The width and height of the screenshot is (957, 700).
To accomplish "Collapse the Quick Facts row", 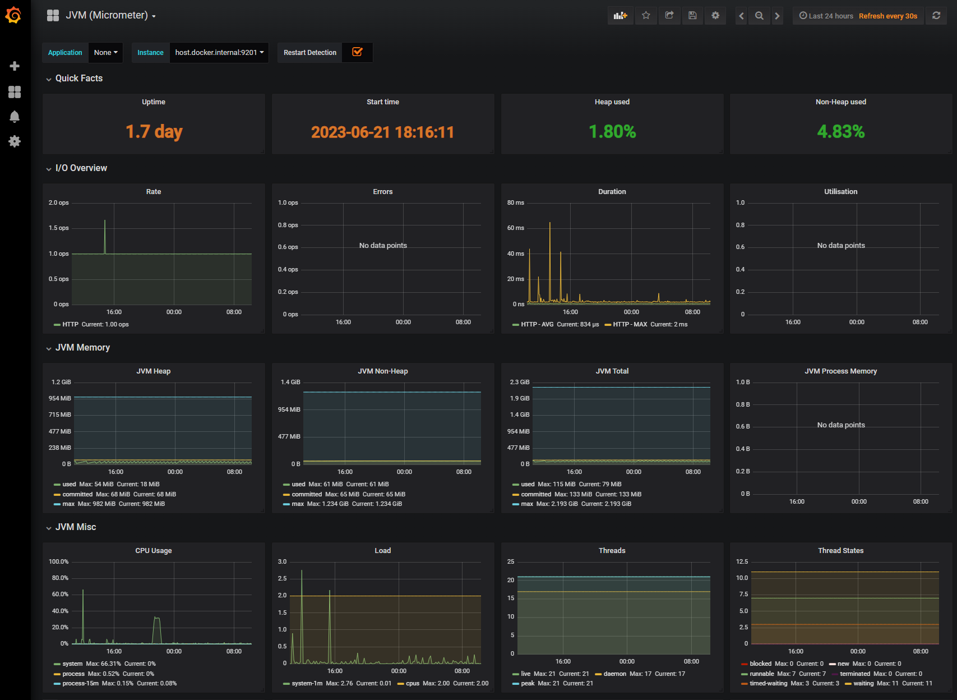I will click(74, 79).
